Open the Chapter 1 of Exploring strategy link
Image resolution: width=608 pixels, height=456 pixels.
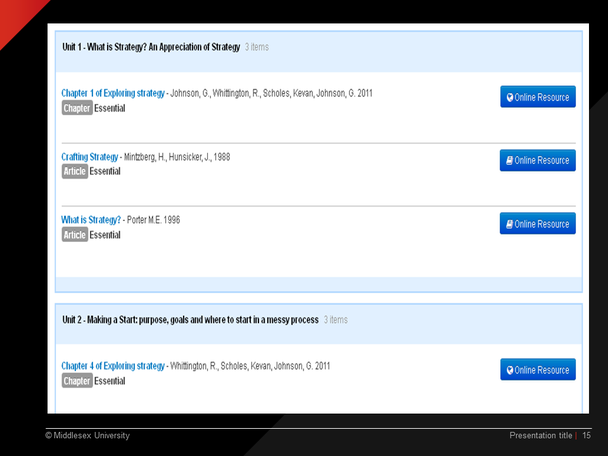113,93
